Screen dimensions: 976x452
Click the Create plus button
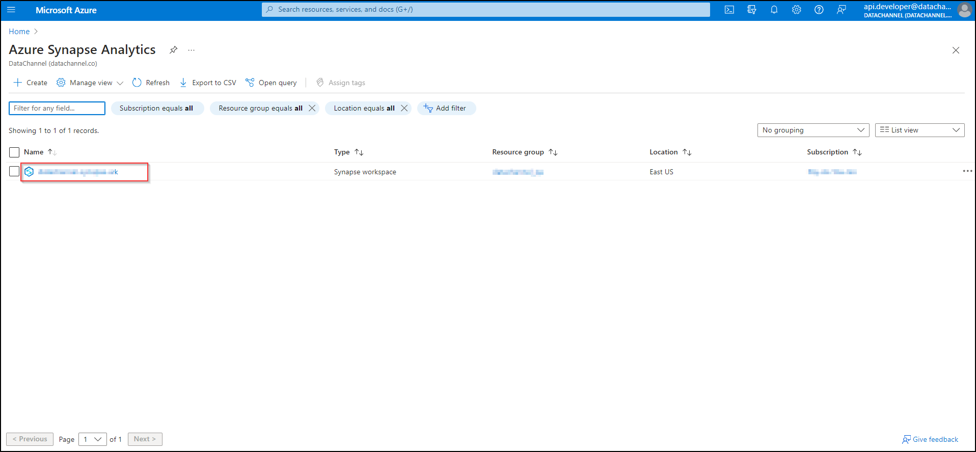(30, 83)
